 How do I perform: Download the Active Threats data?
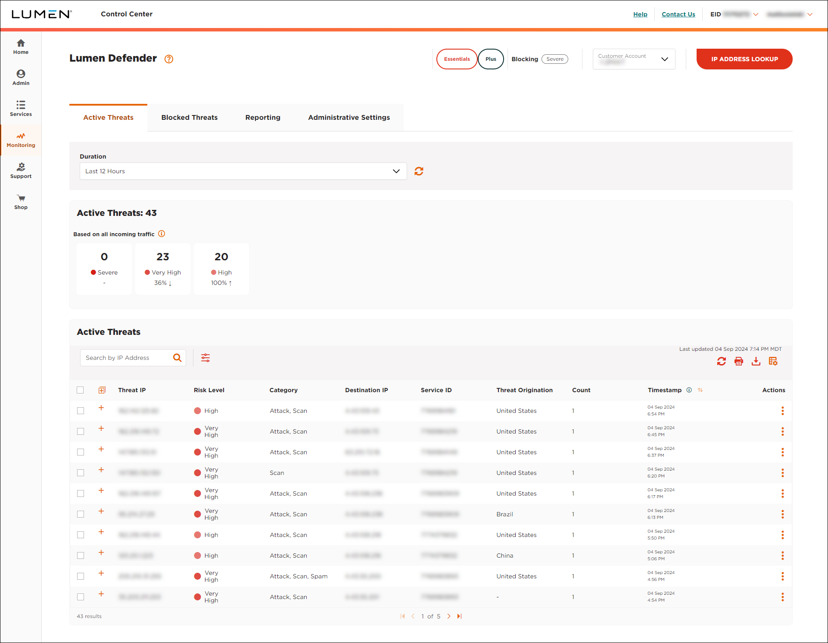point(756,362)
